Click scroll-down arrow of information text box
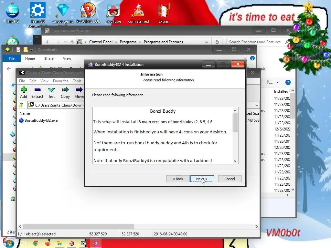The height and width of the screenshot is (248, 331). (235, 161)
